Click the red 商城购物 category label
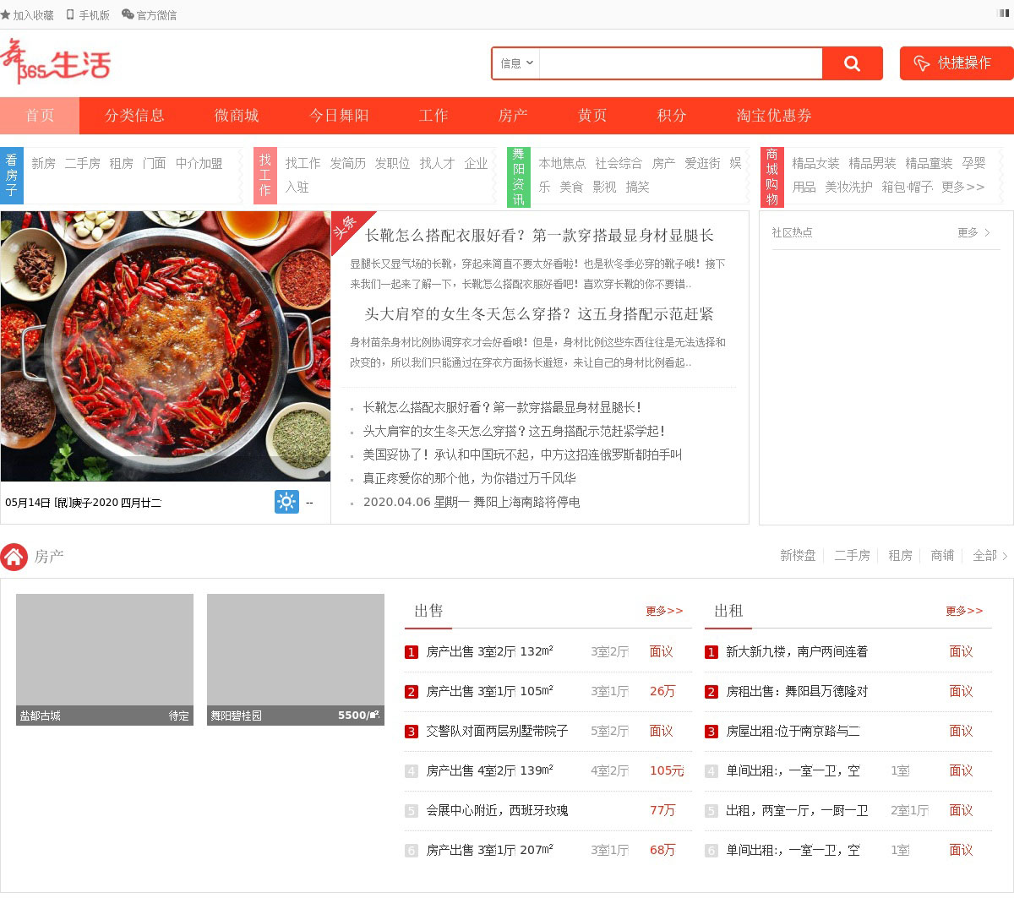 (x=772, y=176)
